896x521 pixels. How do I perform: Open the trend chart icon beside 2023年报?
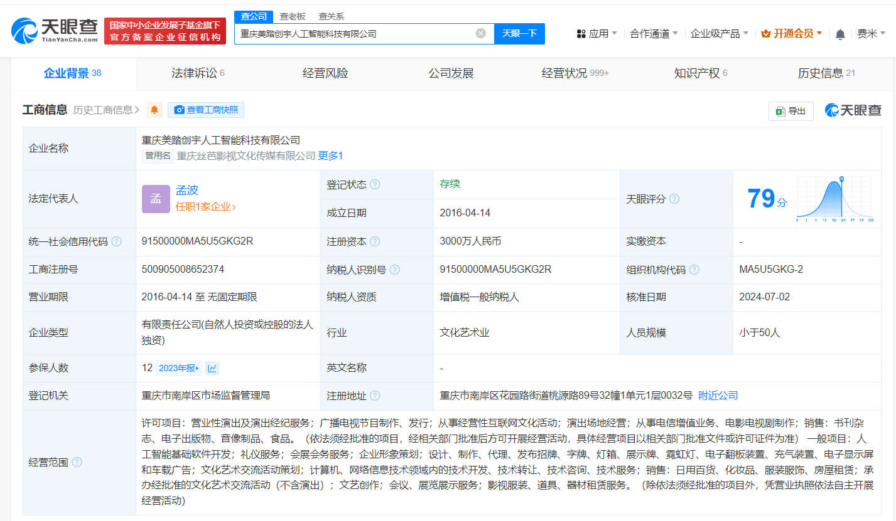[x=212, y=368]
